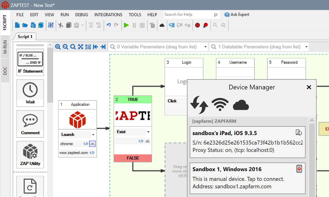The height and width of the screenshot is (197, 329).
Task: Expand the Variable Parameters dropdown
Action: click(205, 47)
